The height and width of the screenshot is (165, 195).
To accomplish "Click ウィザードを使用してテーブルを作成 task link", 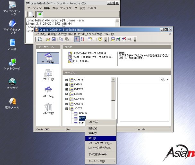I will (x=93, y=57).
